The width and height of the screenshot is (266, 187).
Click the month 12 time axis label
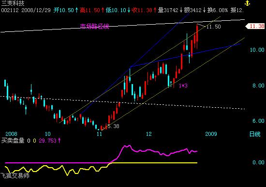tap(149, 134)
